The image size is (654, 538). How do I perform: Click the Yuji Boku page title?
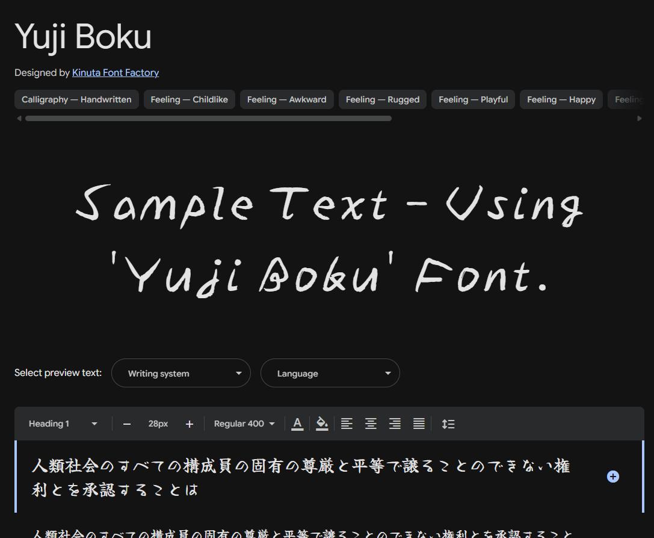tap(83, 37)
